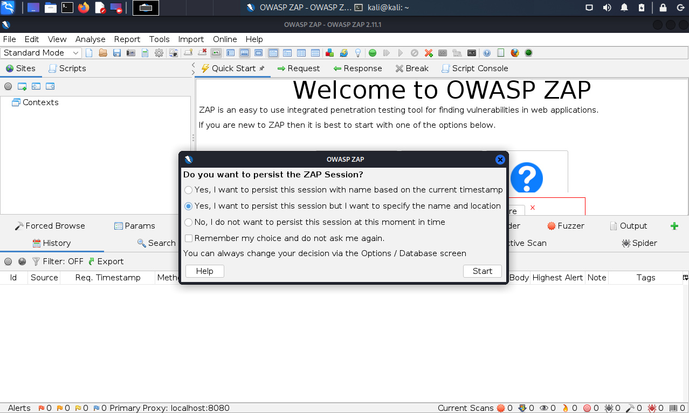Open the table column options icon at right of Tags
This screenshot has width=689, height=413.
pyautogui.click(x=685, y=278)
